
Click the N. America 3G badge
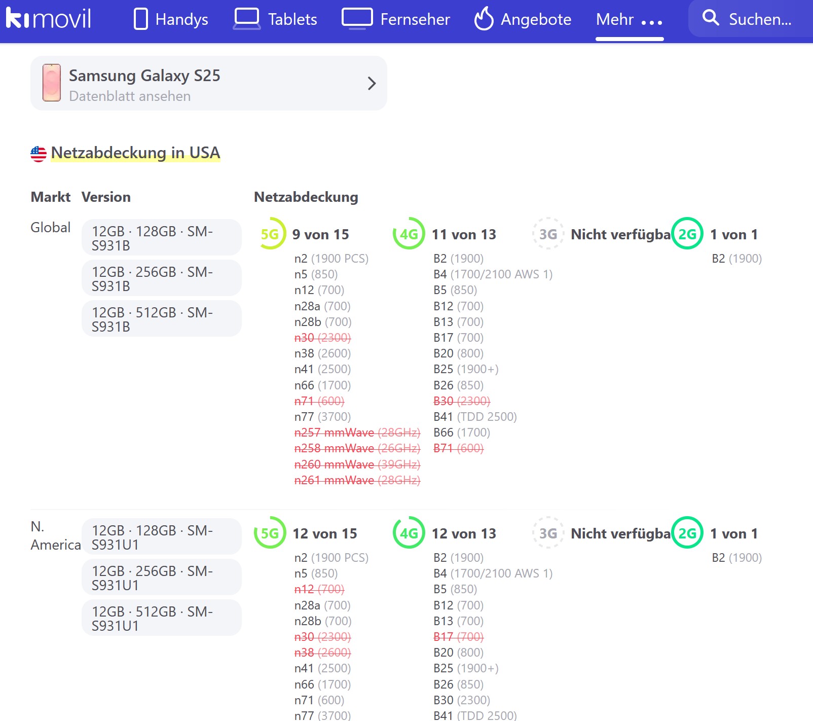tap(548, 533)
